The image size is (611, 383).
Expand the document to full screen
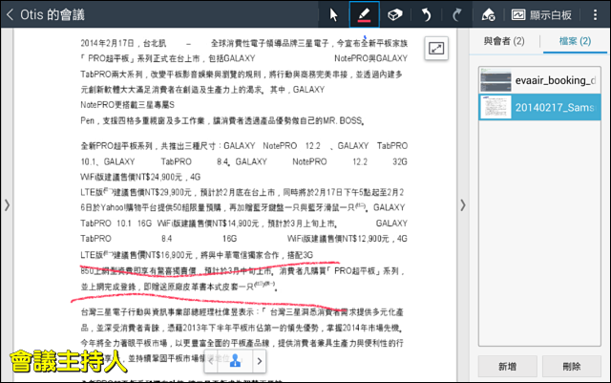(436, 49)
